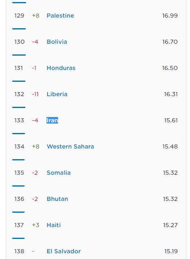
Task: Open the Bhutan country link
Action: (57, 199)
